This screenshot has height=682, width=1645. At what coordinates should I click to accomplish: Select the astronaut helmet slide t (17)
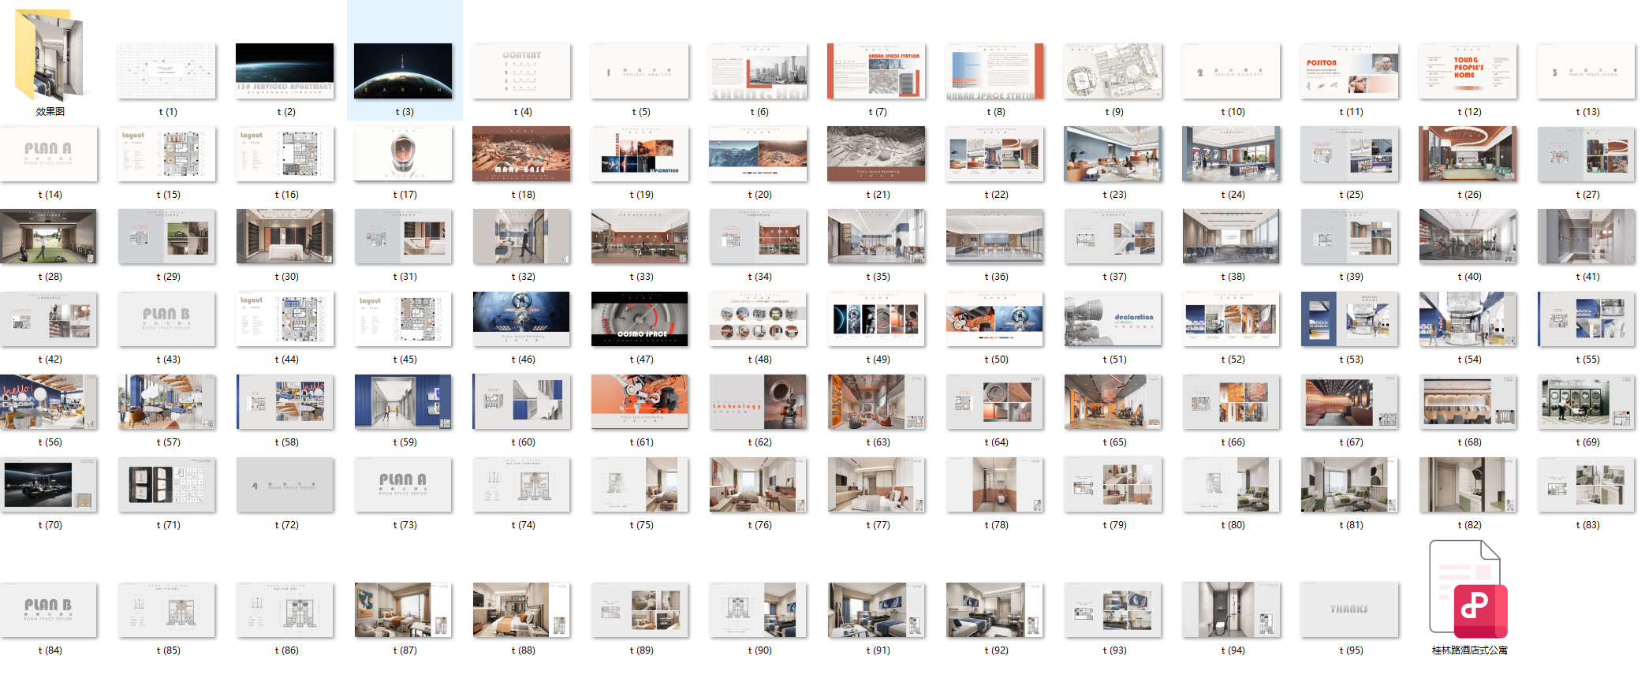tap(403, 154)
